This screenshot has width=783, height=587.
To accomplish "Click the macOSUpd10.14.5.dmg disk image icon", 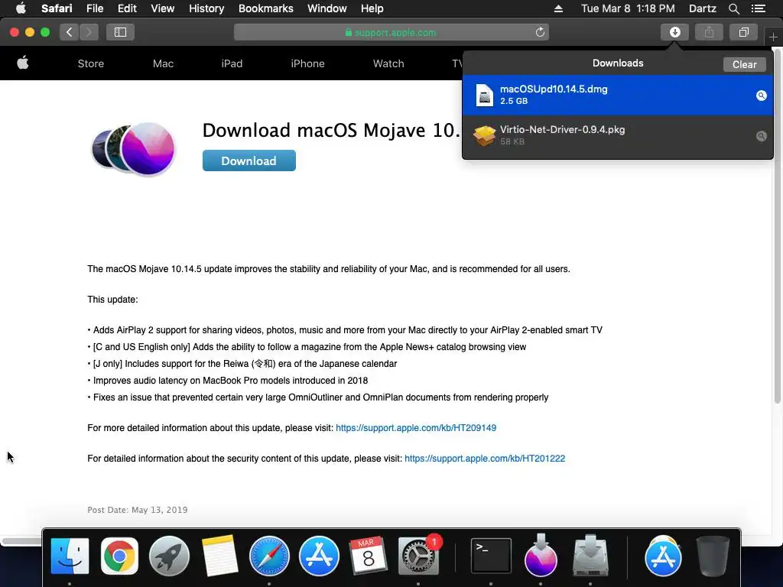I will (x=484, y=95).
